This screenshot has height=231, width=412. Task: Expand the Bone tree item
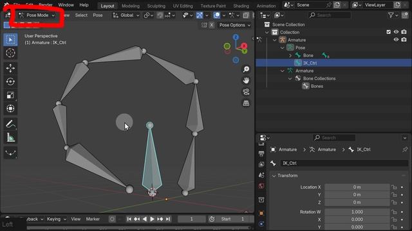(290, 55)
